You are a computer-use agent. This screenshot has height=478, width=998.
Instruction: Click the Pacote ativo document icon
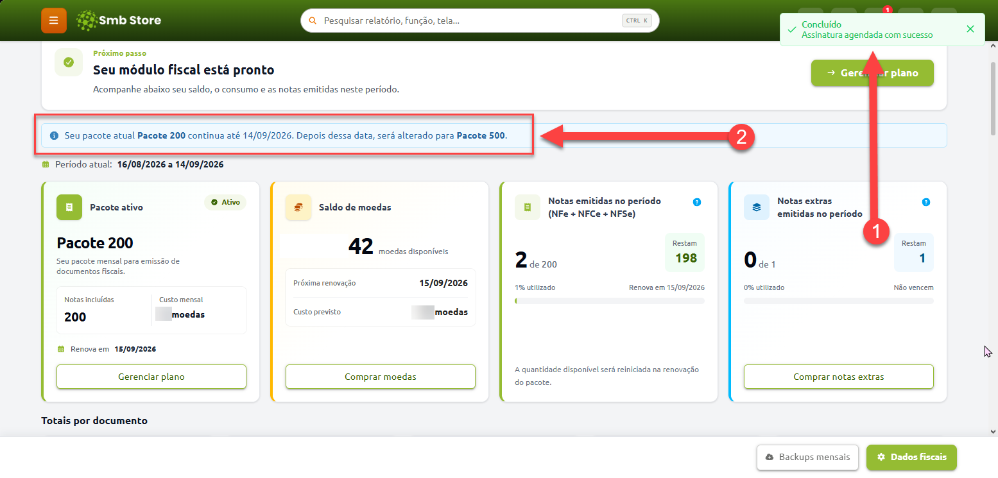tap(69, 207)
